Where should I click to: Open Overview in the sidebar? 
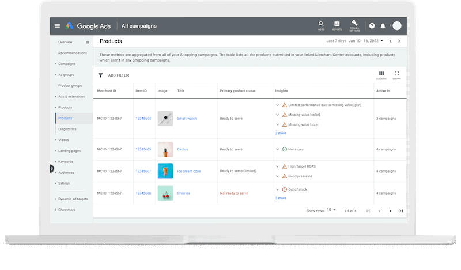tap(65, 42)
